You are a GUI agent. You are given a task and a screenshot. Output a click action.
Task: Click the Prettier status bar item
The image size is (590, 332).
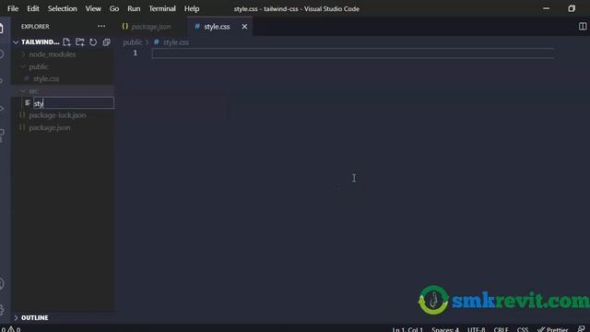553,329
